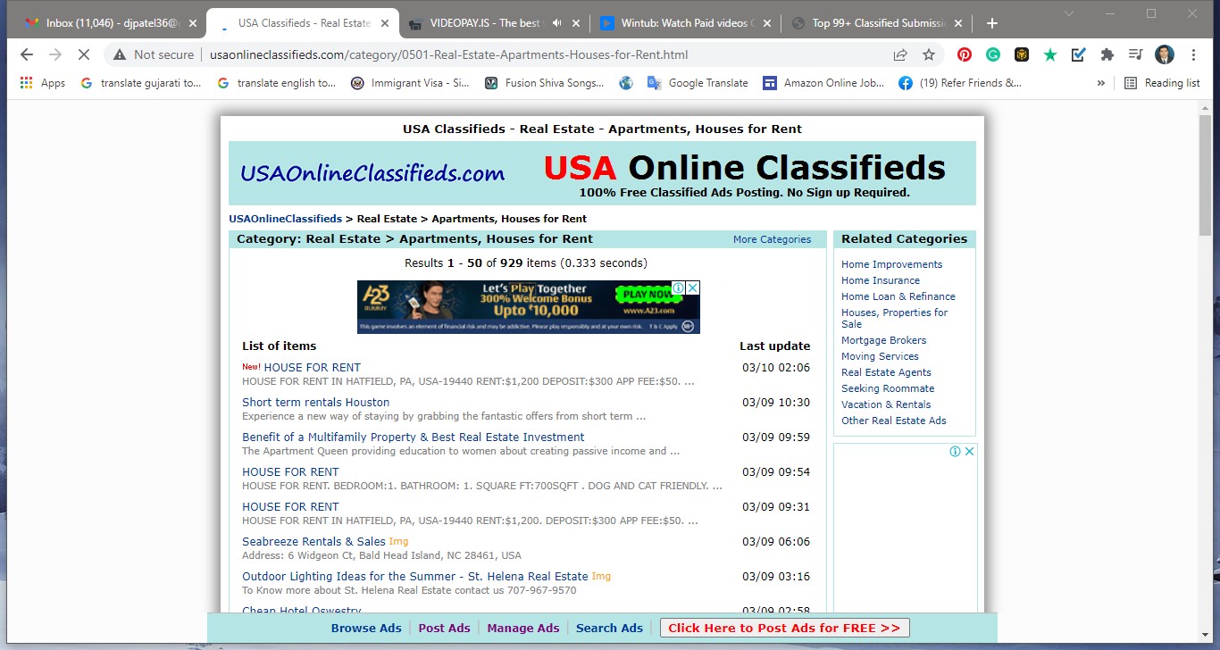Viewport: 1220px width, 650px height.
Task: Click the Not secure warning icon
Action: [x=120, y=54]
